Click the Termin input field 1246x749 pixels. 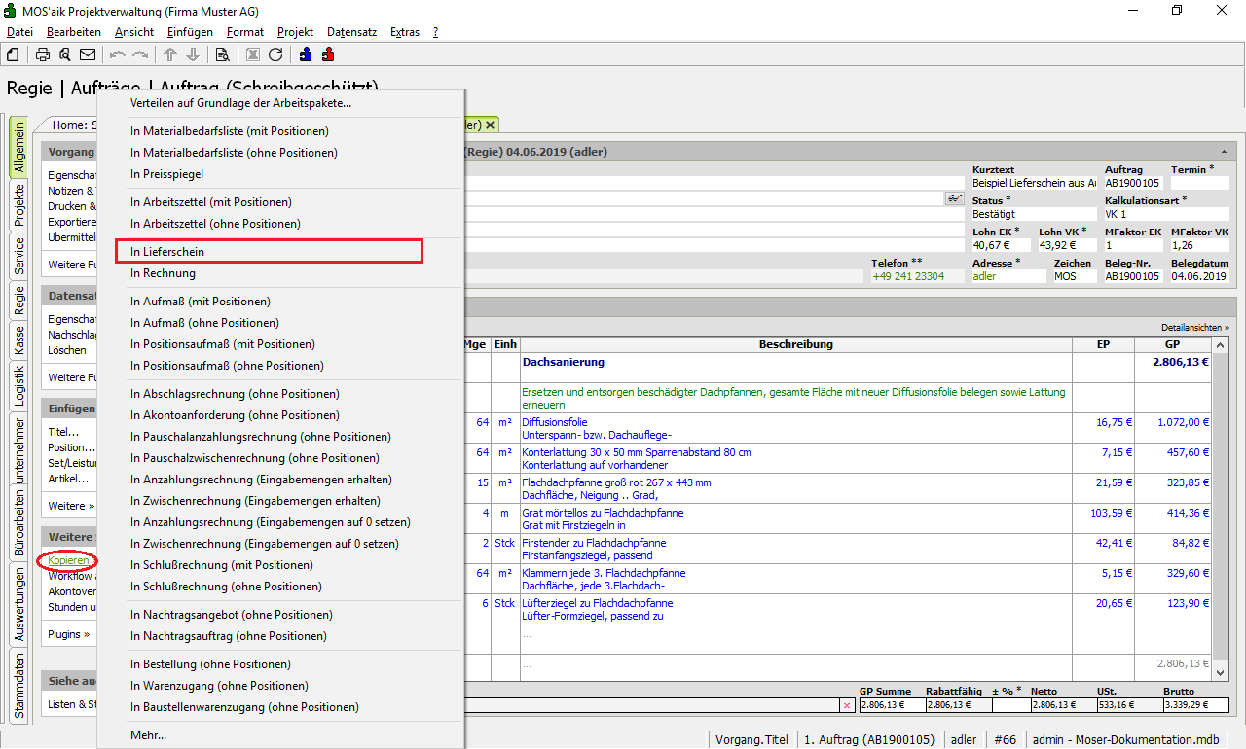pos(1199,183)
